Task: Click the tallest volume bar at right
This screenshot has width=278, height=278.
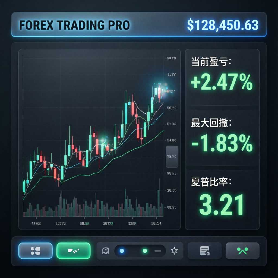Action: click(159, 198)
